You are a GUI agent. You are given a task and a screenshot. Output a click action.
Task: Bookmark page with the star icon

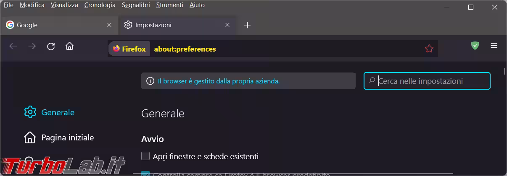429,49
